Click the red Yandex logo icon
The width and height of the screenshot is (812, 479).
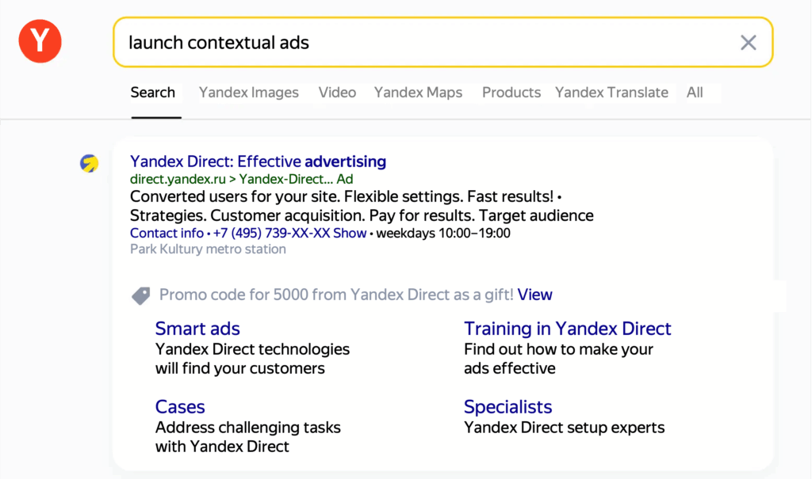pyautogui.click(x=40, y=41)
